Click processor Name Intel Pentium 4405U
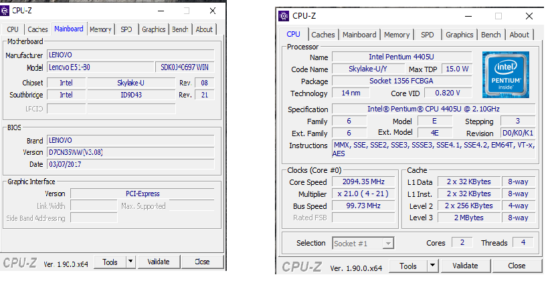 pos(401,57)
